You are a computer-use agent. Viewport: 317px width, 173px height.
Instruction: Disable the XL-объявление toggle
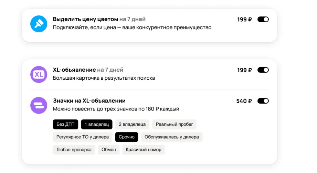(x=263, y=70)
